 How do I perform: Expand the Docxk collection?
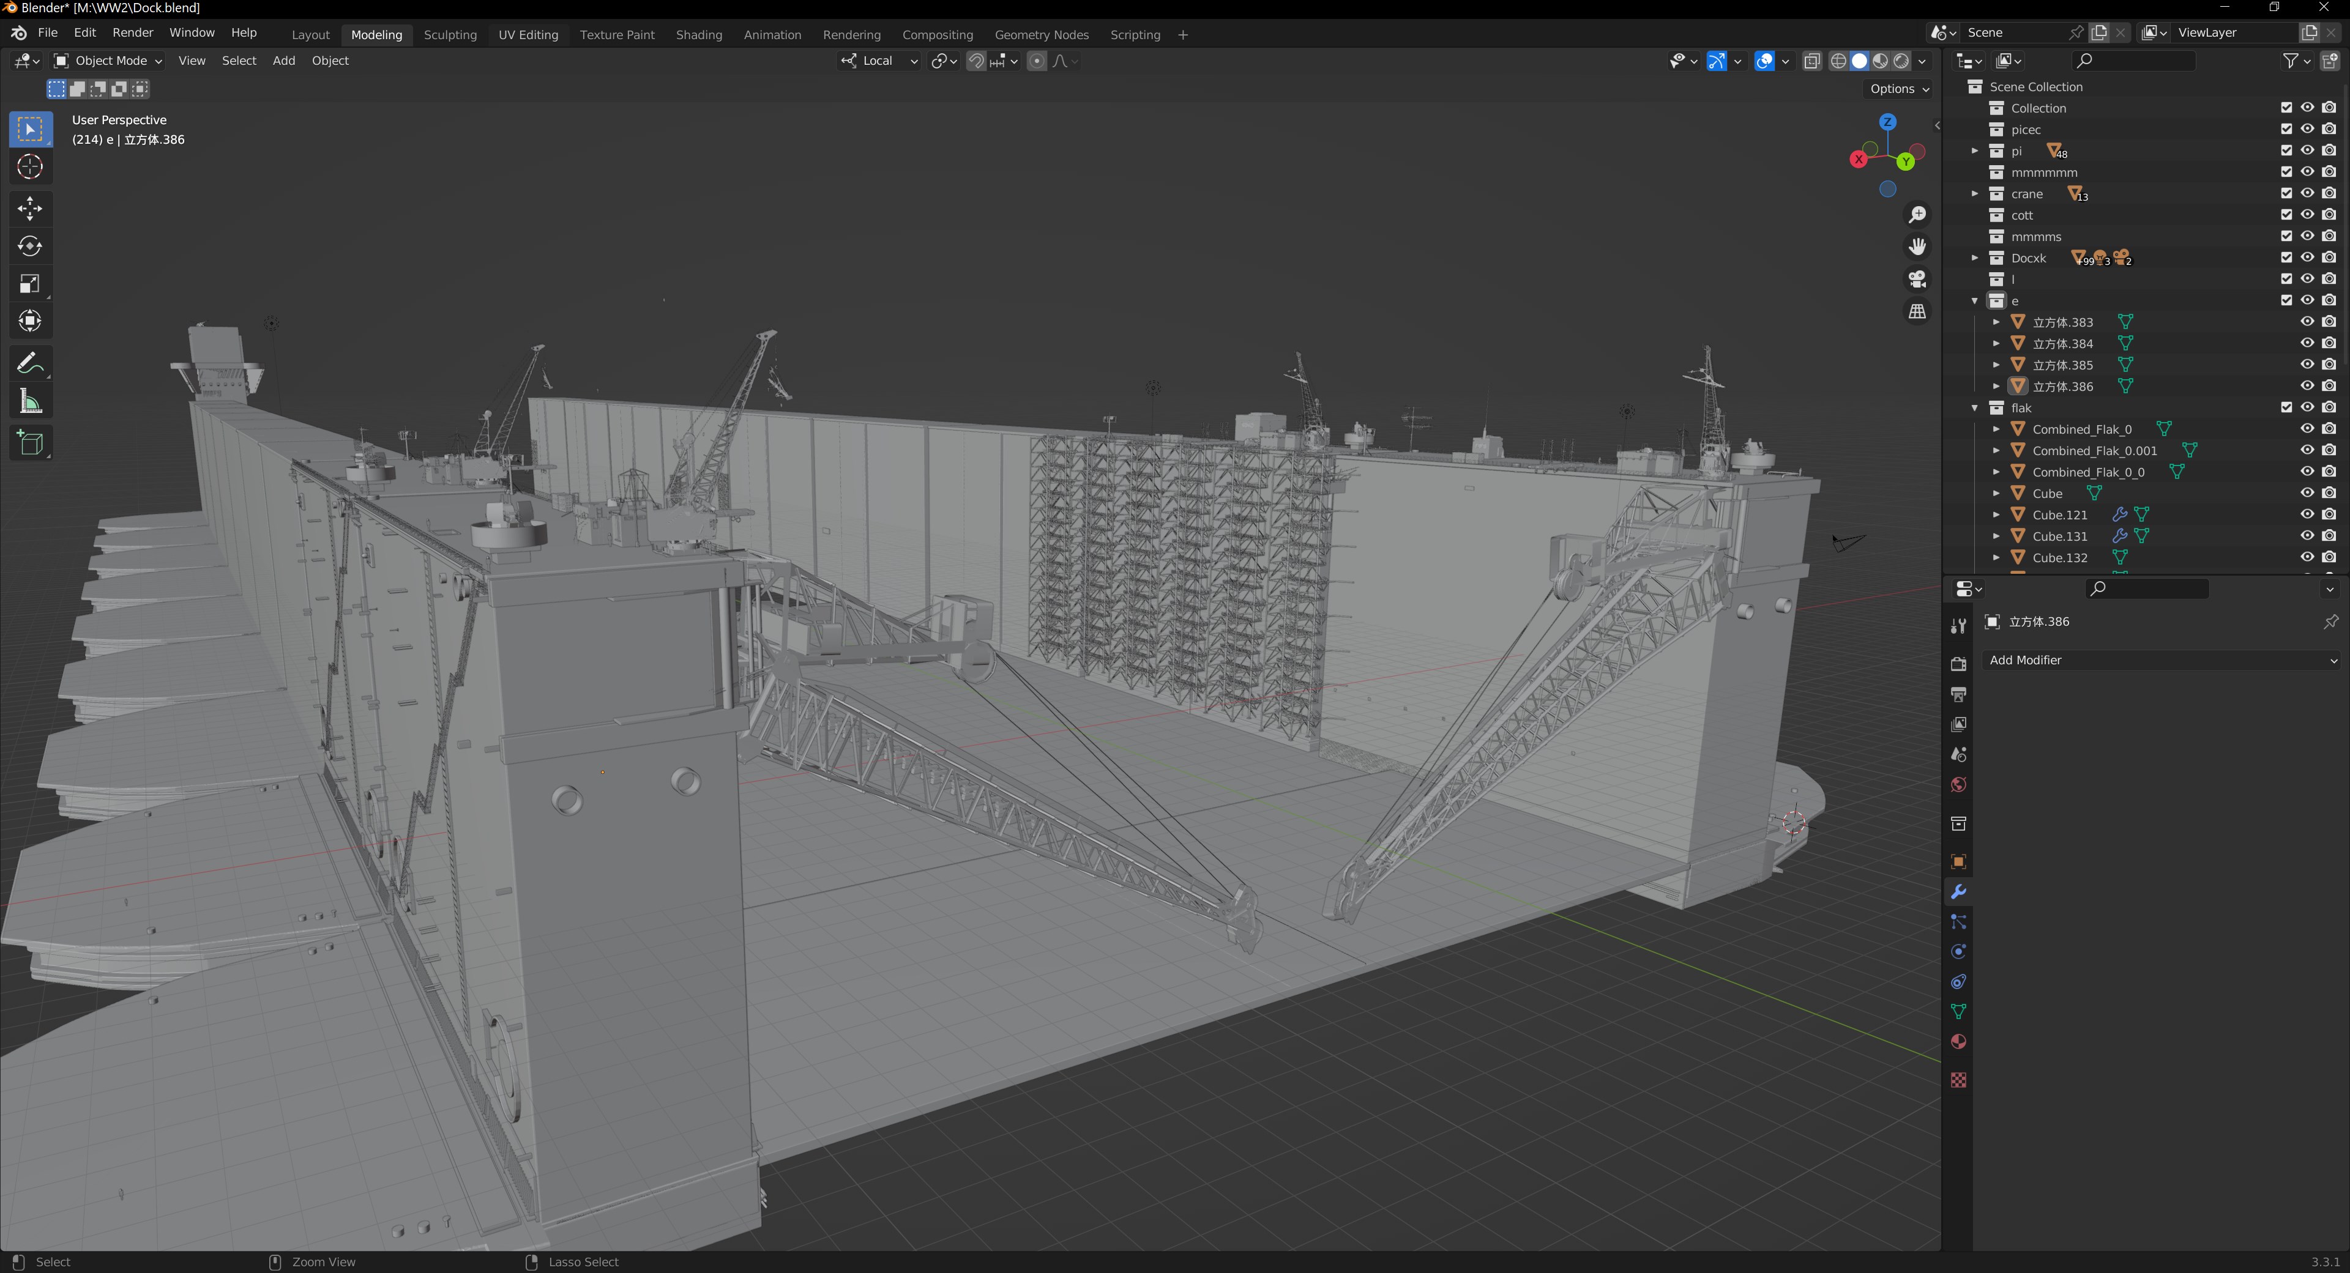pyautogui.click(x=1975, y=258)
